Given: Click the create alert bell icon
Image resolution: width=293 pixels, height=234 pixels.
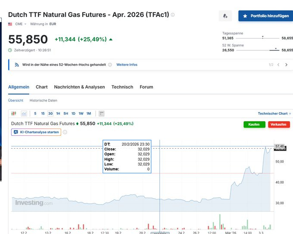Looking at the screenshot, I should [225, 16].
